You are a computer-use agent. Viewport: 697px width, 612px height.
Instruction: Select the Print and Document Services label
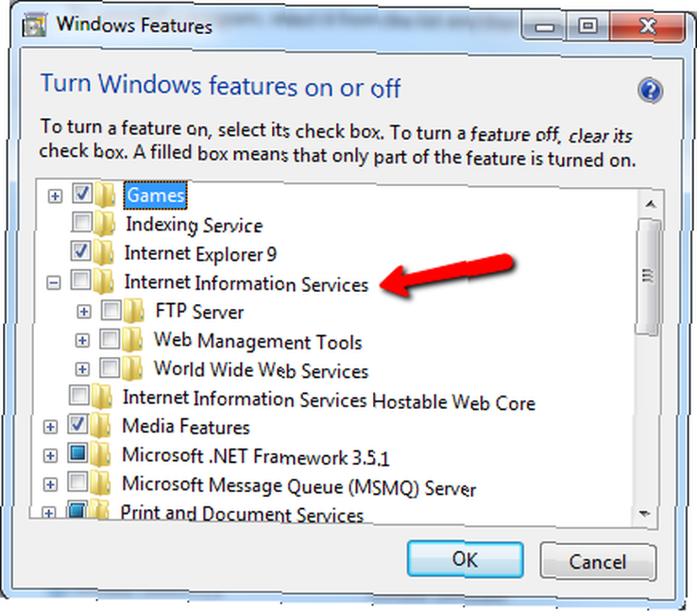[242, 514]
